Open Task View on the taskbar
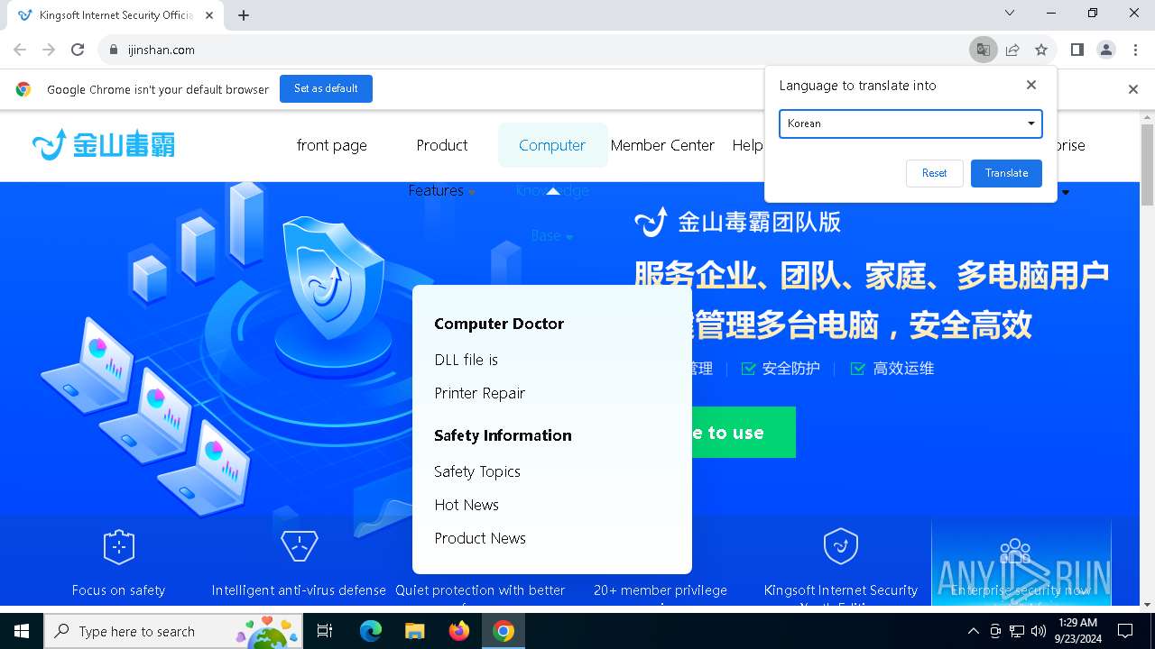This screenshot has height=649, width=1155. tap(325, 631)
